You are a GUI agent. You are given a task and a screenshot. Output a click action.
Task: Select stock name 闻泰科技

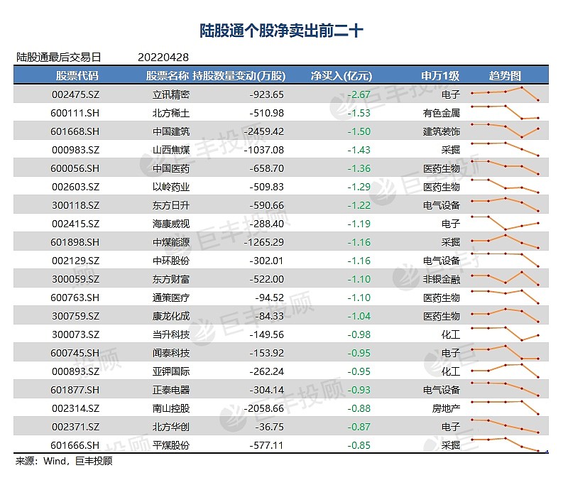point(171,353)
